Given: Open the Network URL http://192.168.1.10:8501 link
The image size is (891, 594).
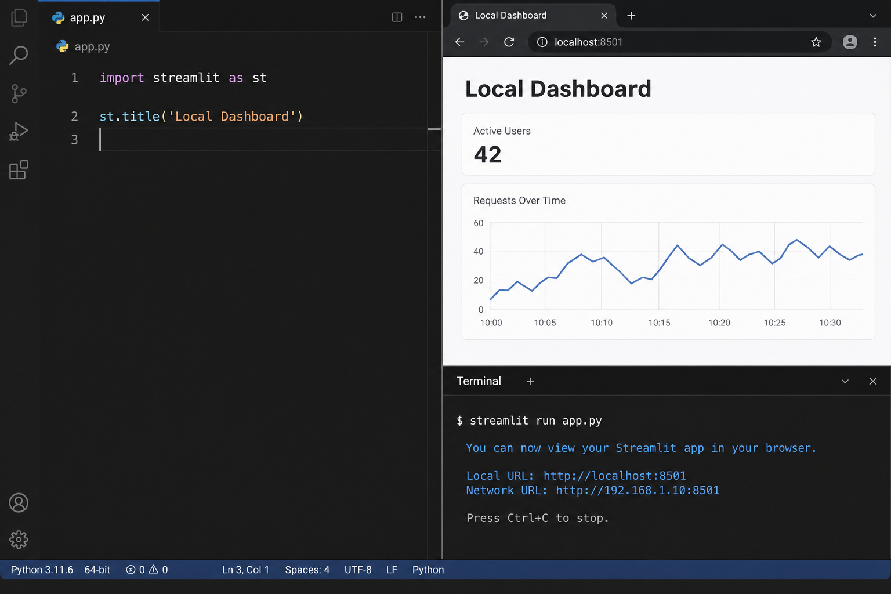Looking at the screenshot, I should tap(638, 490).
